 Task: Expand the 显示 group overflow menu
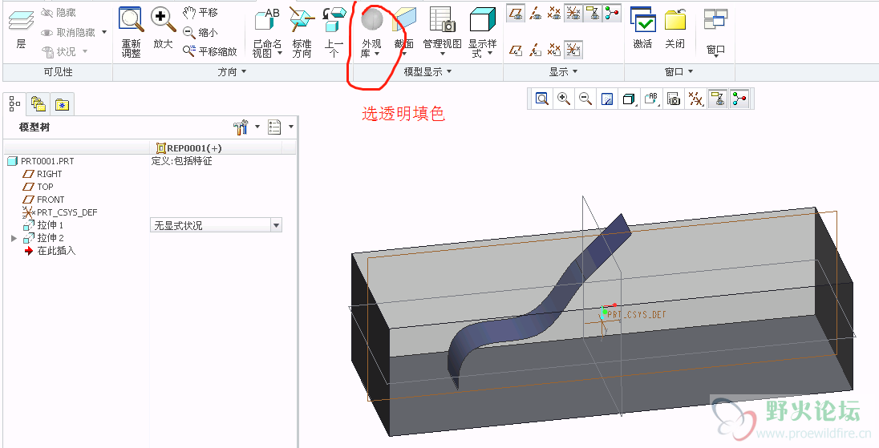pyautogui.click(x=563, y=71)
